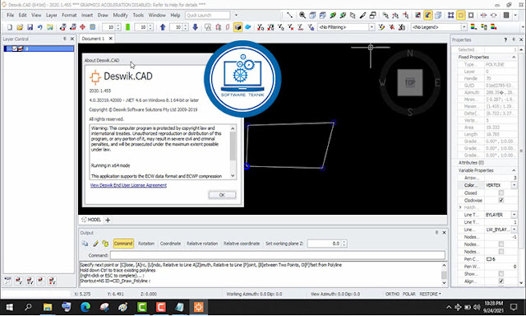The width and height of the screenshot is (526, 316).
Task: Open the Windows Start menu
Action: pyautogui.click(x=9, y=307)
